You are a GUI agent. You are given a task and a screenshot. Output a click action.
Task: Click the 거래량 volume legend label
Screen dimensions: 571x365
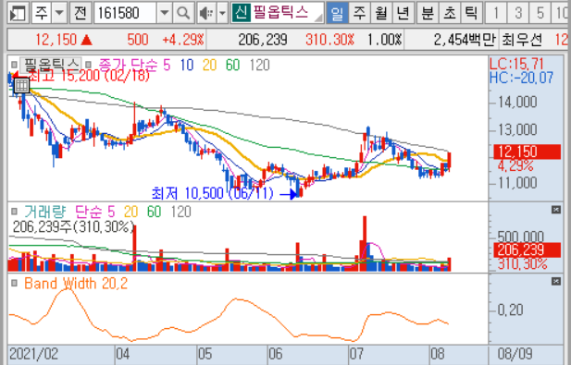[x=45, y=212]
